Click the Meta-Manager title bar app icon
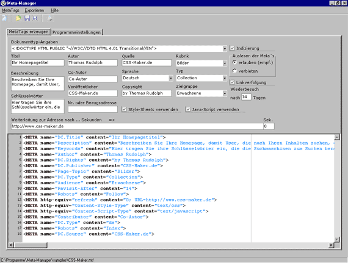348x263 pixels. point(3,3)
